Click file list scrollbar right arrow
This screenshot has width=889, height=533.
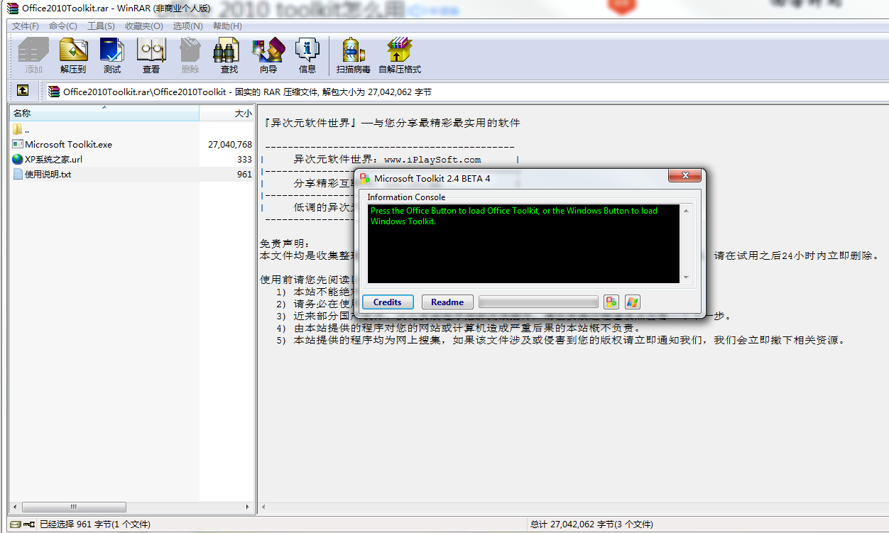point(248,507)
